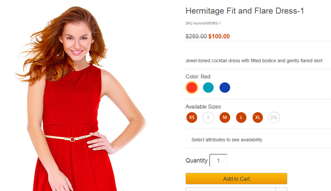Image resolution: width=331 pixels, height=191 pixels.
Task: Click the unavailable S size option
Action: point(208,117)
